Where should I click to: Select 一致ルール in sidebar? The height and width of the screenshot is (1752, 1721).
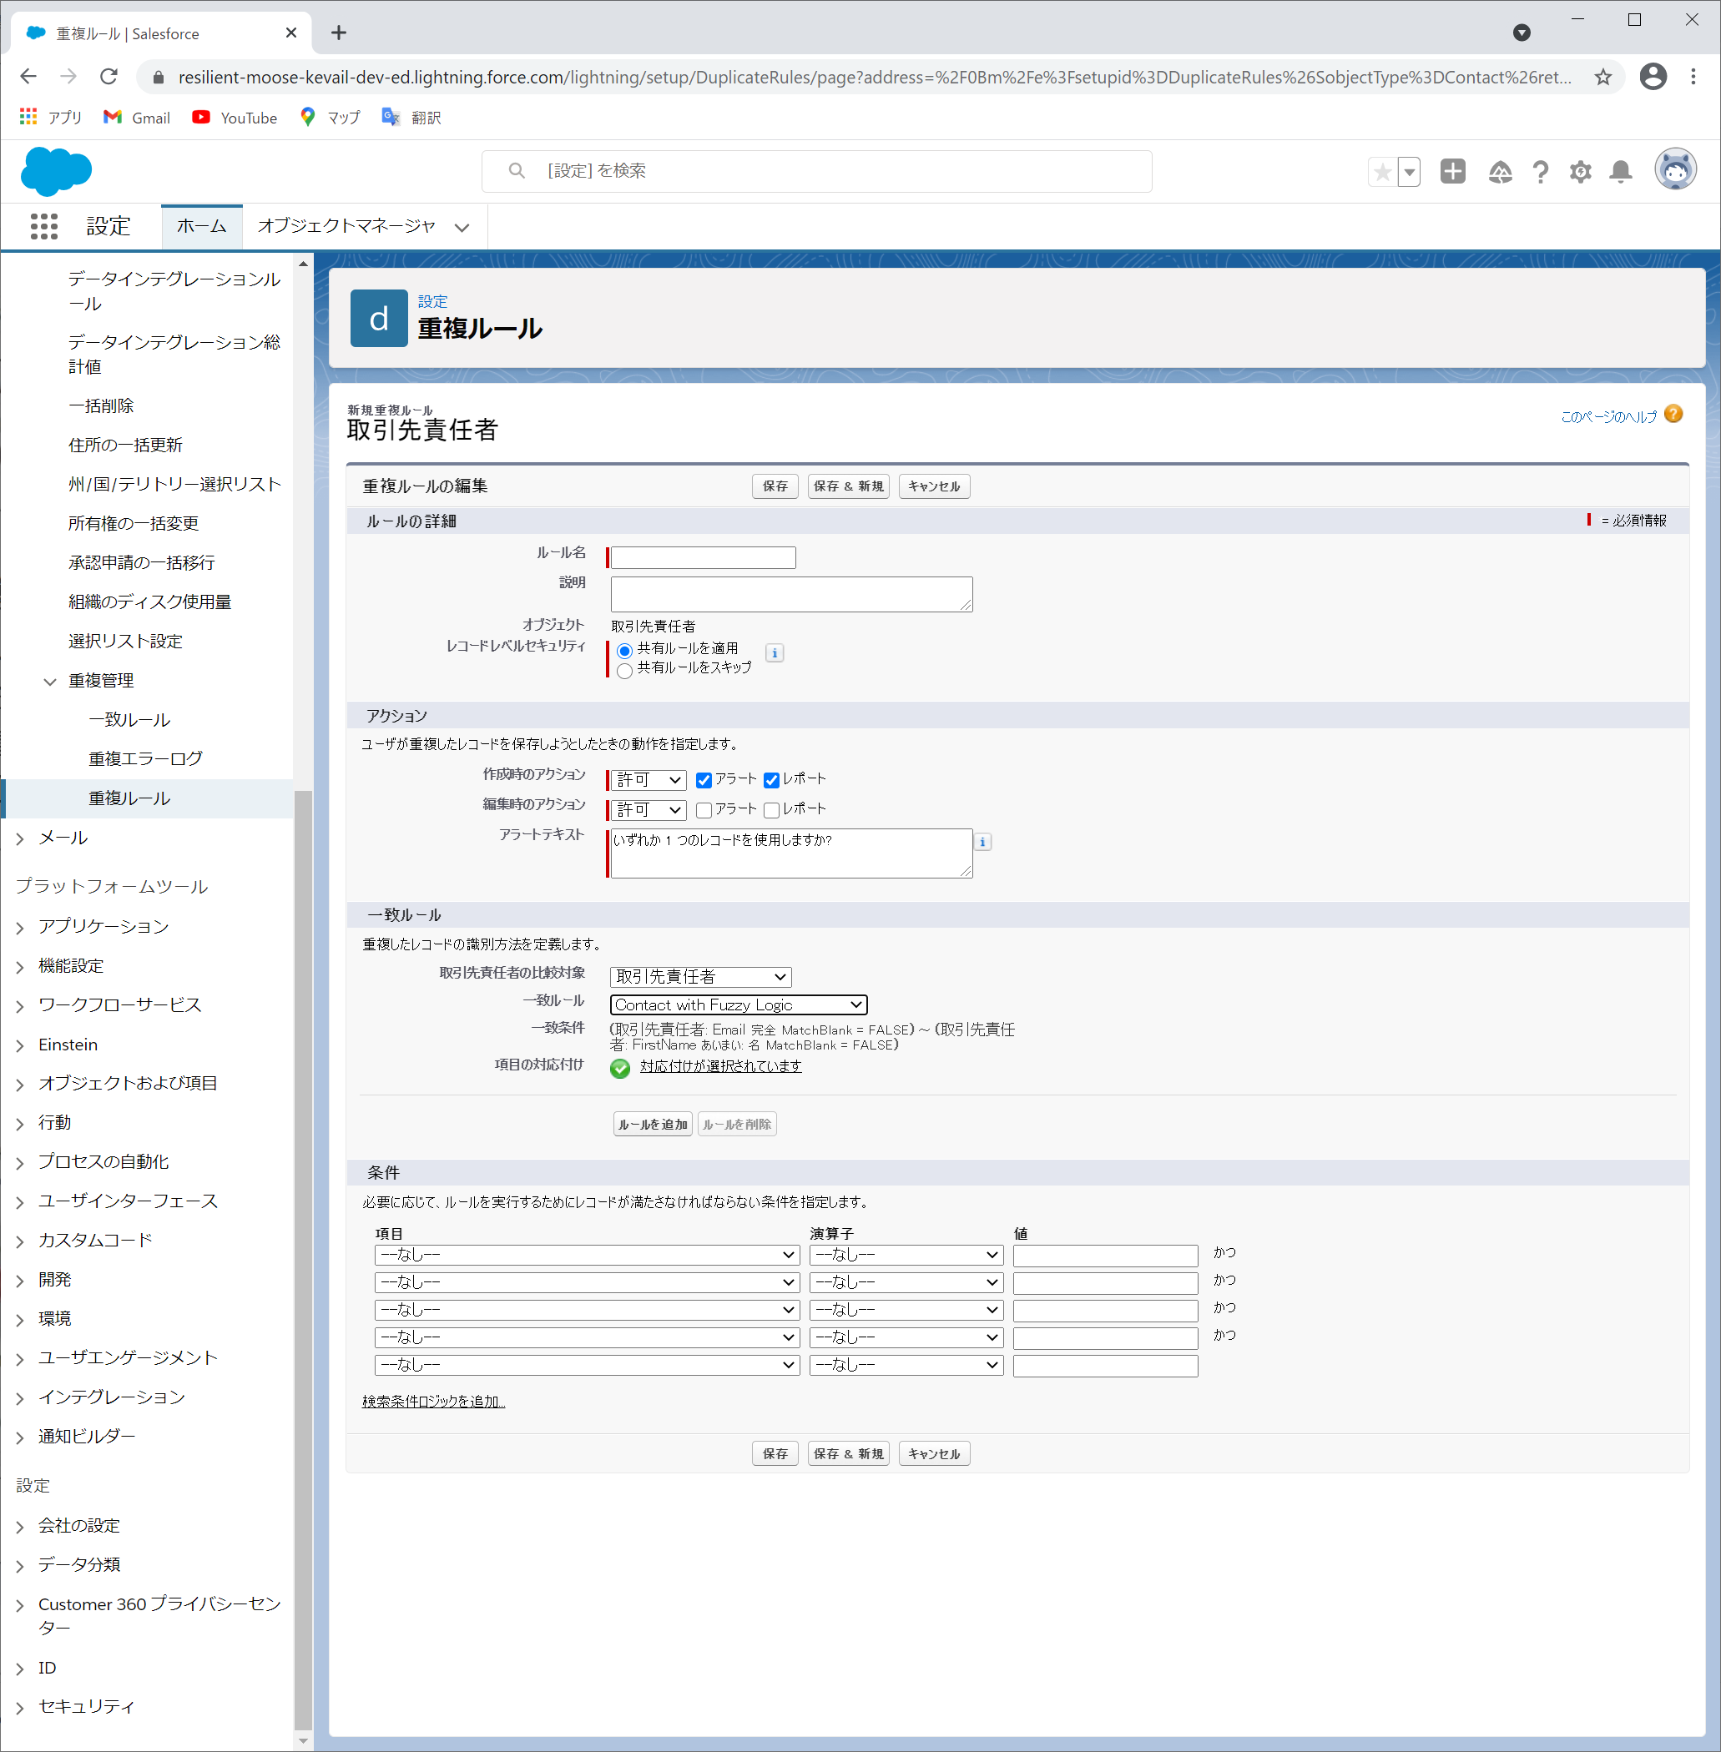[129, 720]
